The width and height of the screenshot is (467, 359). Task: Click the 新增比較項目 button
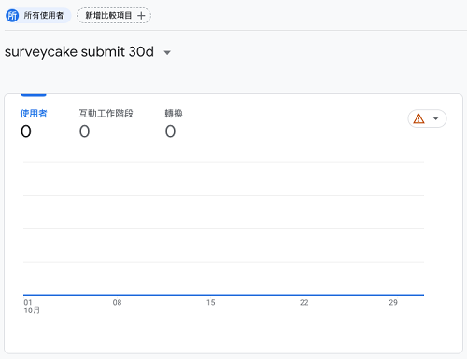(114, 16)
